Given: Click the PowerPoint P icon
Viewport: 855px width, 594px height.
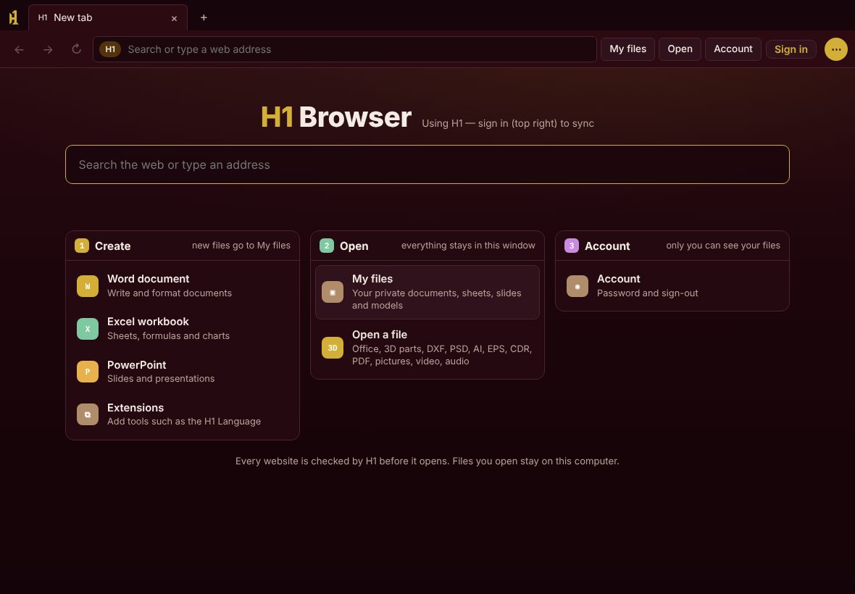Looking at the screenshot, I should pyautogui.click(x=87, y=372).
